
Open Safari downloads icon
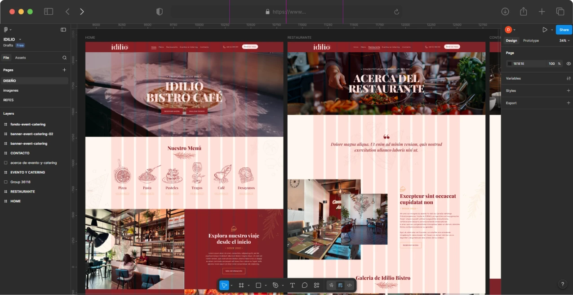pyautogui.click(x=505, y=12)
